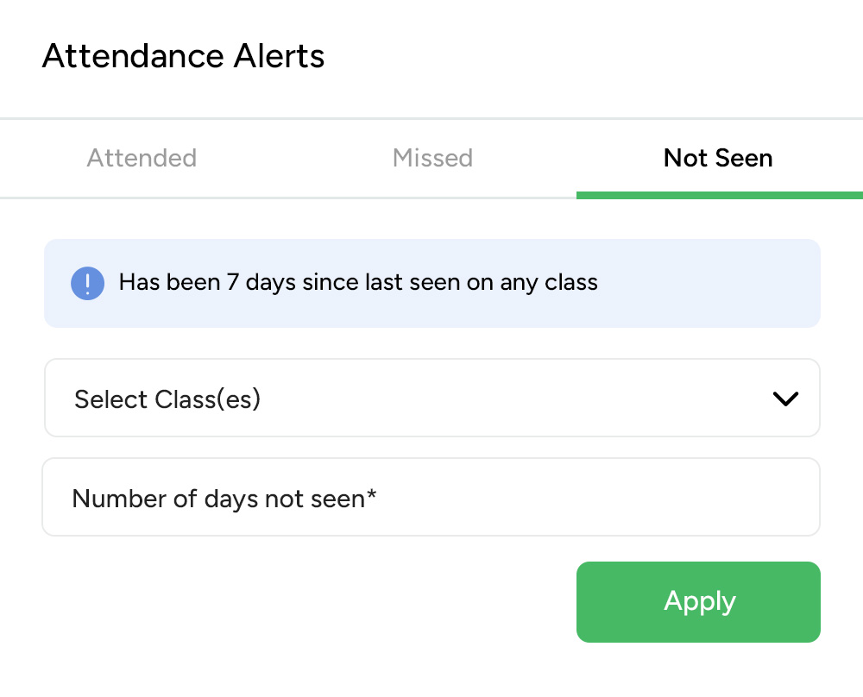
Task: Click the Select Class(es) placeholder text
Action: pos(167,399)
